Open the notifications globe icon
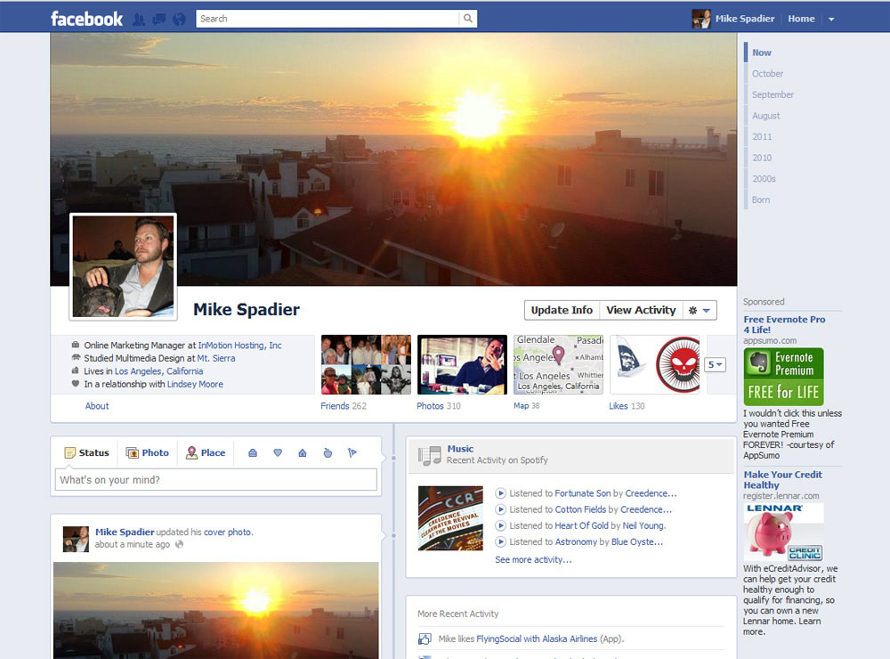 tap(180, 20)
